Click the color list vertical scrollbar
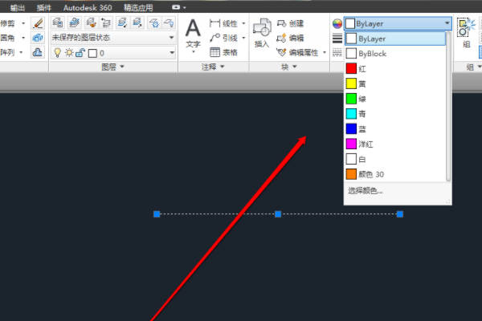The width and height of the screenshot is (482, 321). [448, 106]
